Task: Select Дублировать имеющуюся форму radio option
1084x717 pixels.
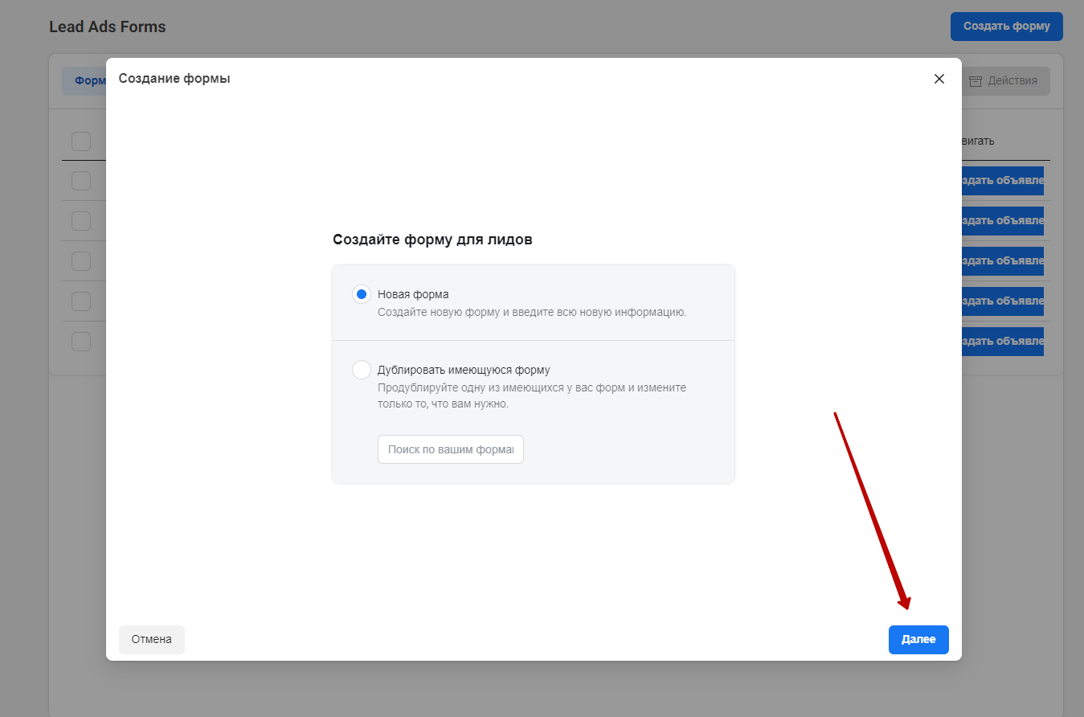Action: click(x=362, y=370)
